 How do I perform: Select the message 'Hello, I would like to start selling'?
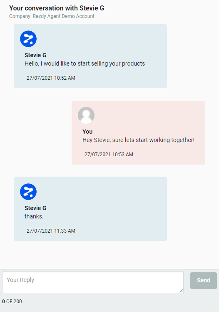pyautogui.click(x=85, y=63)
